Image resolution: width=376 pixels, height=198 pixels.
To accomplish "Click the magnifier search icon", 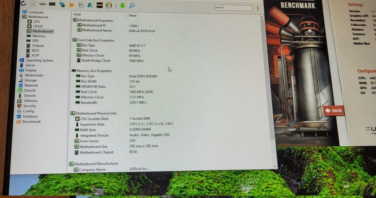I will (x=132, y=6).
